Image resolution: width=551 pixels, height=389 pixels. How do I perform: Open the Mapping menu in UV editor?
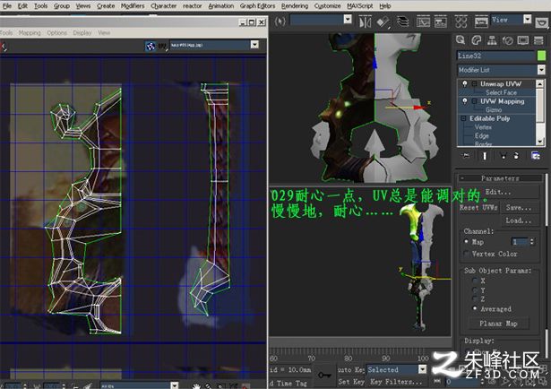[x=30, y=32]
